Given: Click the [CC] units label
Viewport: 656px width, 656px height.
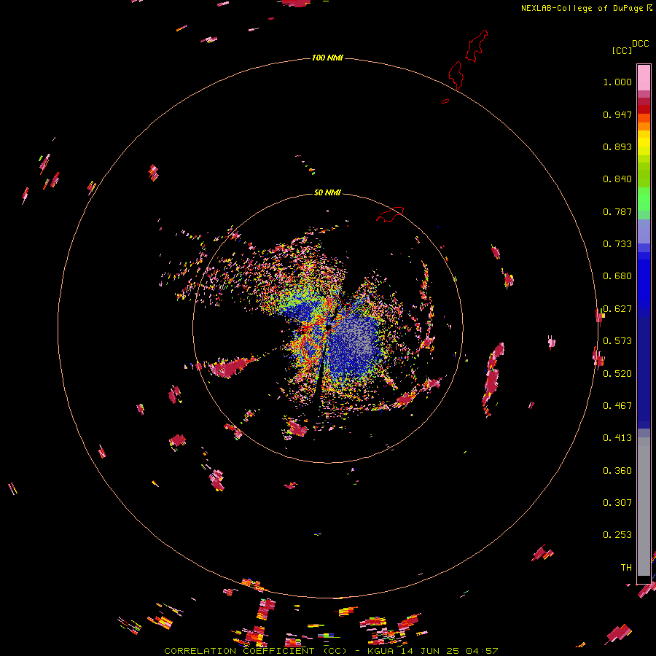Looking at the screenshot, I should click(622, 50).
